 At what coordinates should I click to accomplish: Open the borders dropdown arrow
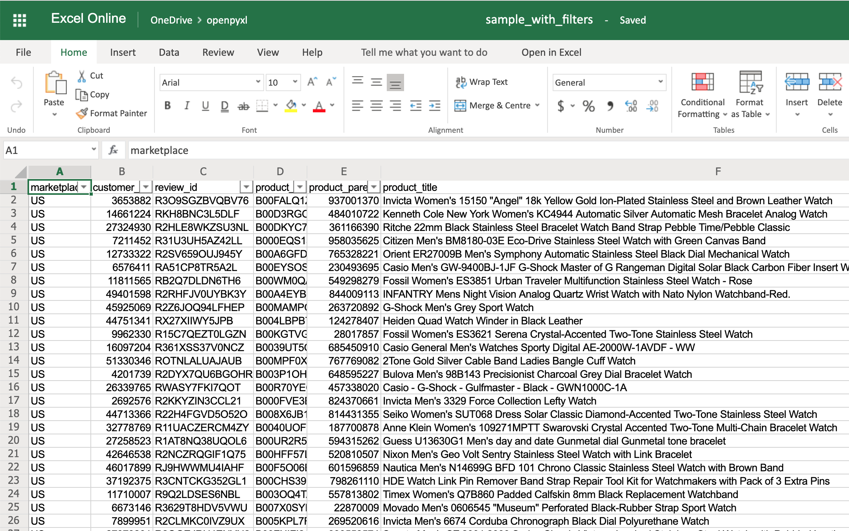(275, 105)
